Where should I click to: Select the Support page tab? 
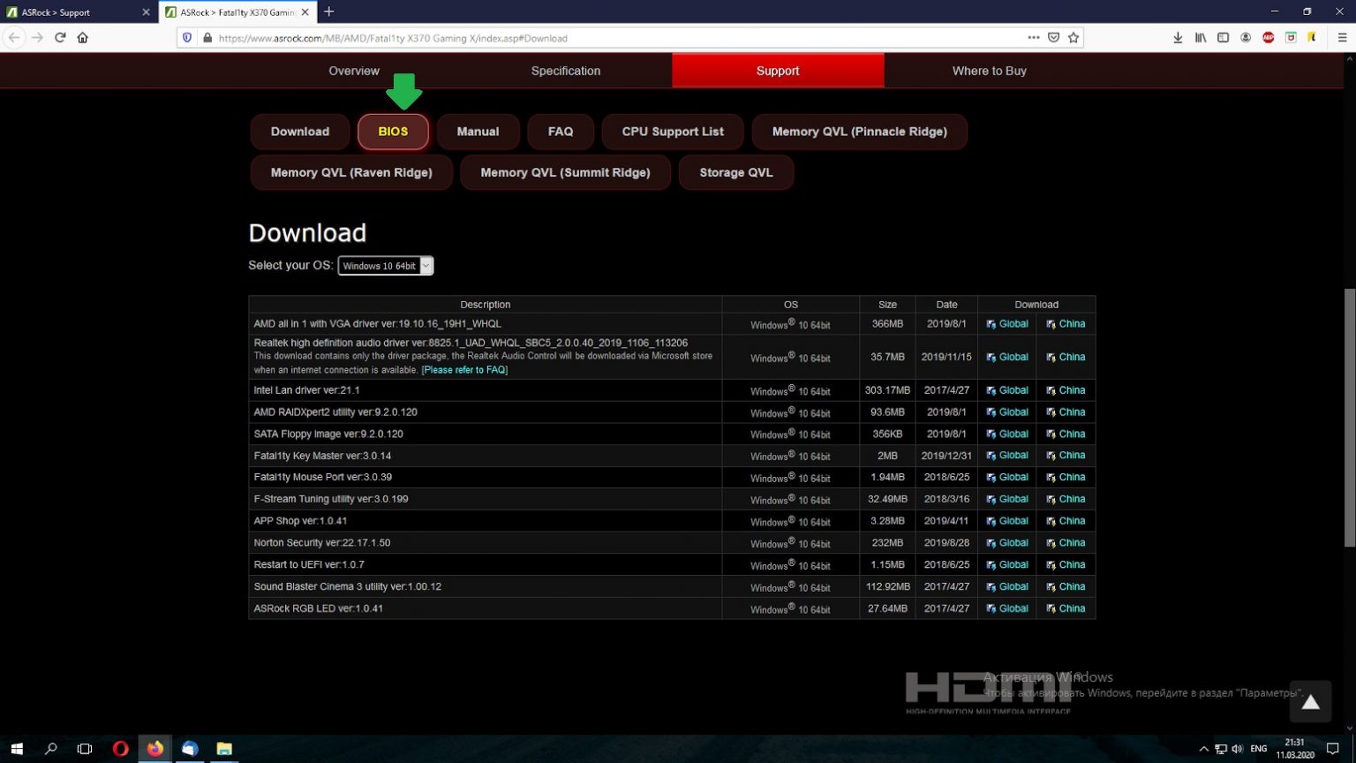[778, 71]
